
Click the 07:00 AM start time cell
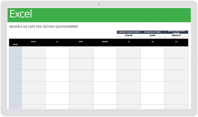click(x=128, y=35)
